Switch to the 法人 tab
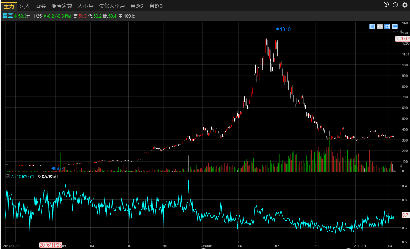The height and width of the screenshot is (249, 410). tap(25, 6)
